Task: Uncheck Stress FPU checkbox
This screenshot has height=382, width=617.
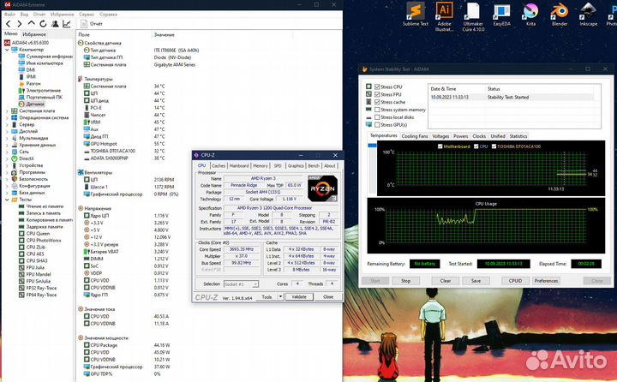Action: 377,94
